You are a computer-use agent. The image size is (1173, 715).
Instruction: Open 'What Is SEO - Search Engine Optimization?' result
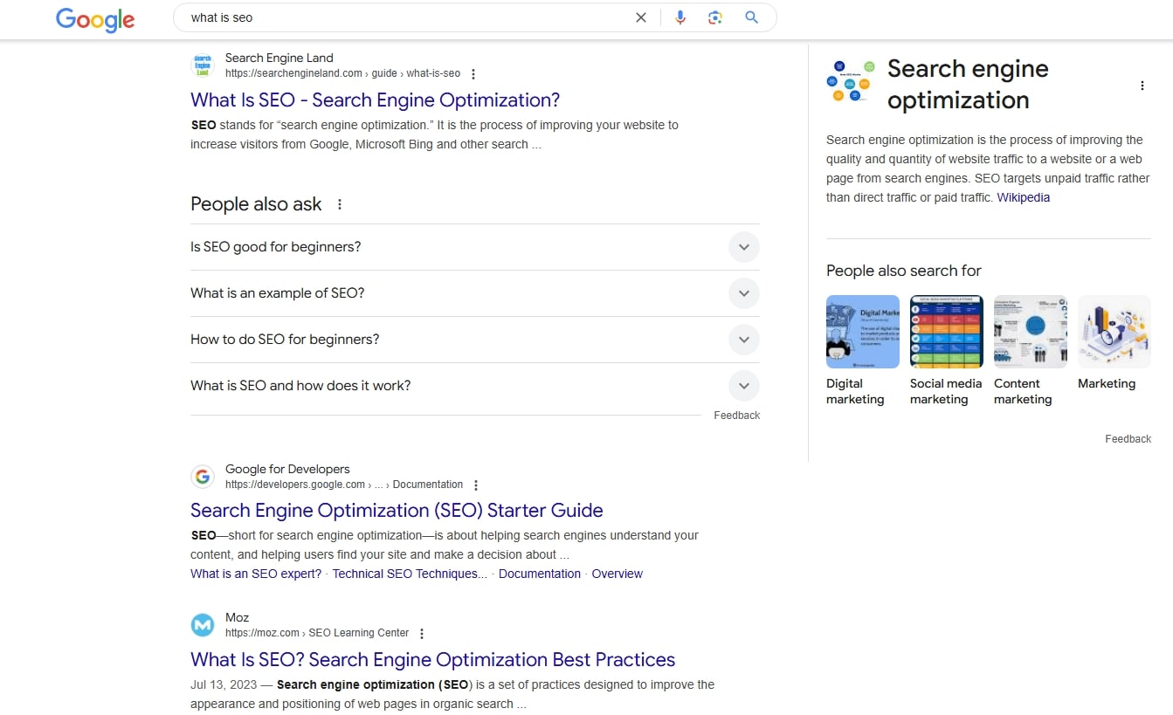click(x=375, y=100)
